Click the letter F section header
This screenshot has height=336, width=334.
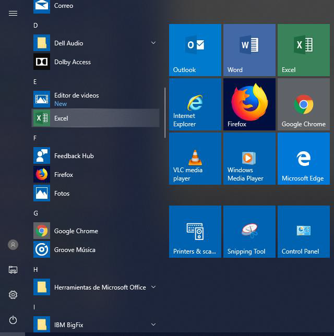point(35,138)
